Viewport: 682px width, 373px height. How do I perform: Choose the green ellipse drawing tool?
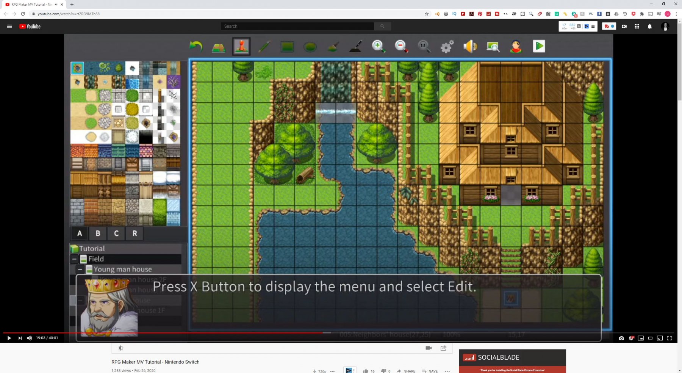310,47
